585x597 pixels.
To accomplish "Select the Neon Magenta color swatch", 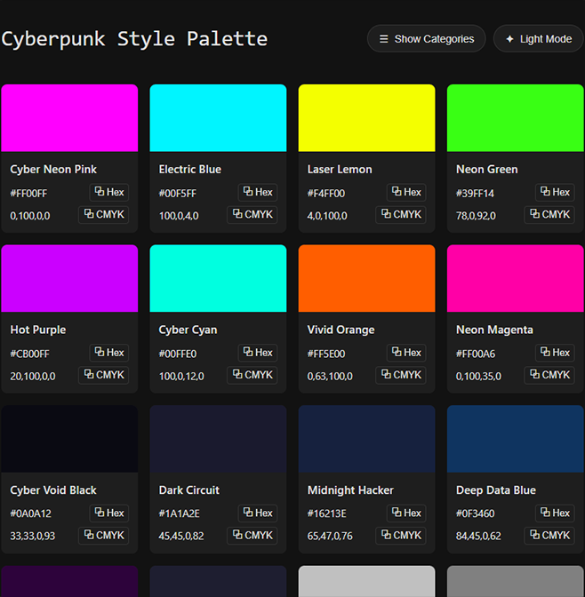I will point(516,278).
